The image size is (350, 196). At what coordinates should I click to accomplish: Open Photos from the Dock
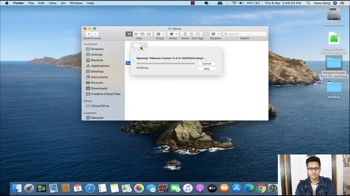click(x=139, y=188)
